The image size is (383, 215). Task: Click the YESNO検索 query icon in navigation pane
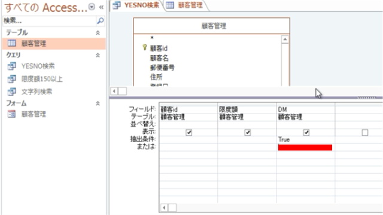point(12,66)
